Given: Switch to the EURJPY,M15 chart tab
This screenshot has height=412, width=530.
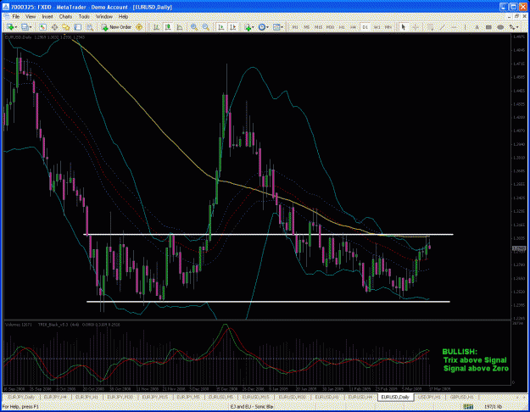Looking at the screenshot, I should (155, 397).
